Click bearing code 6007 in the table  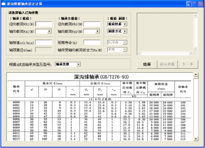(x=16, y=122)
